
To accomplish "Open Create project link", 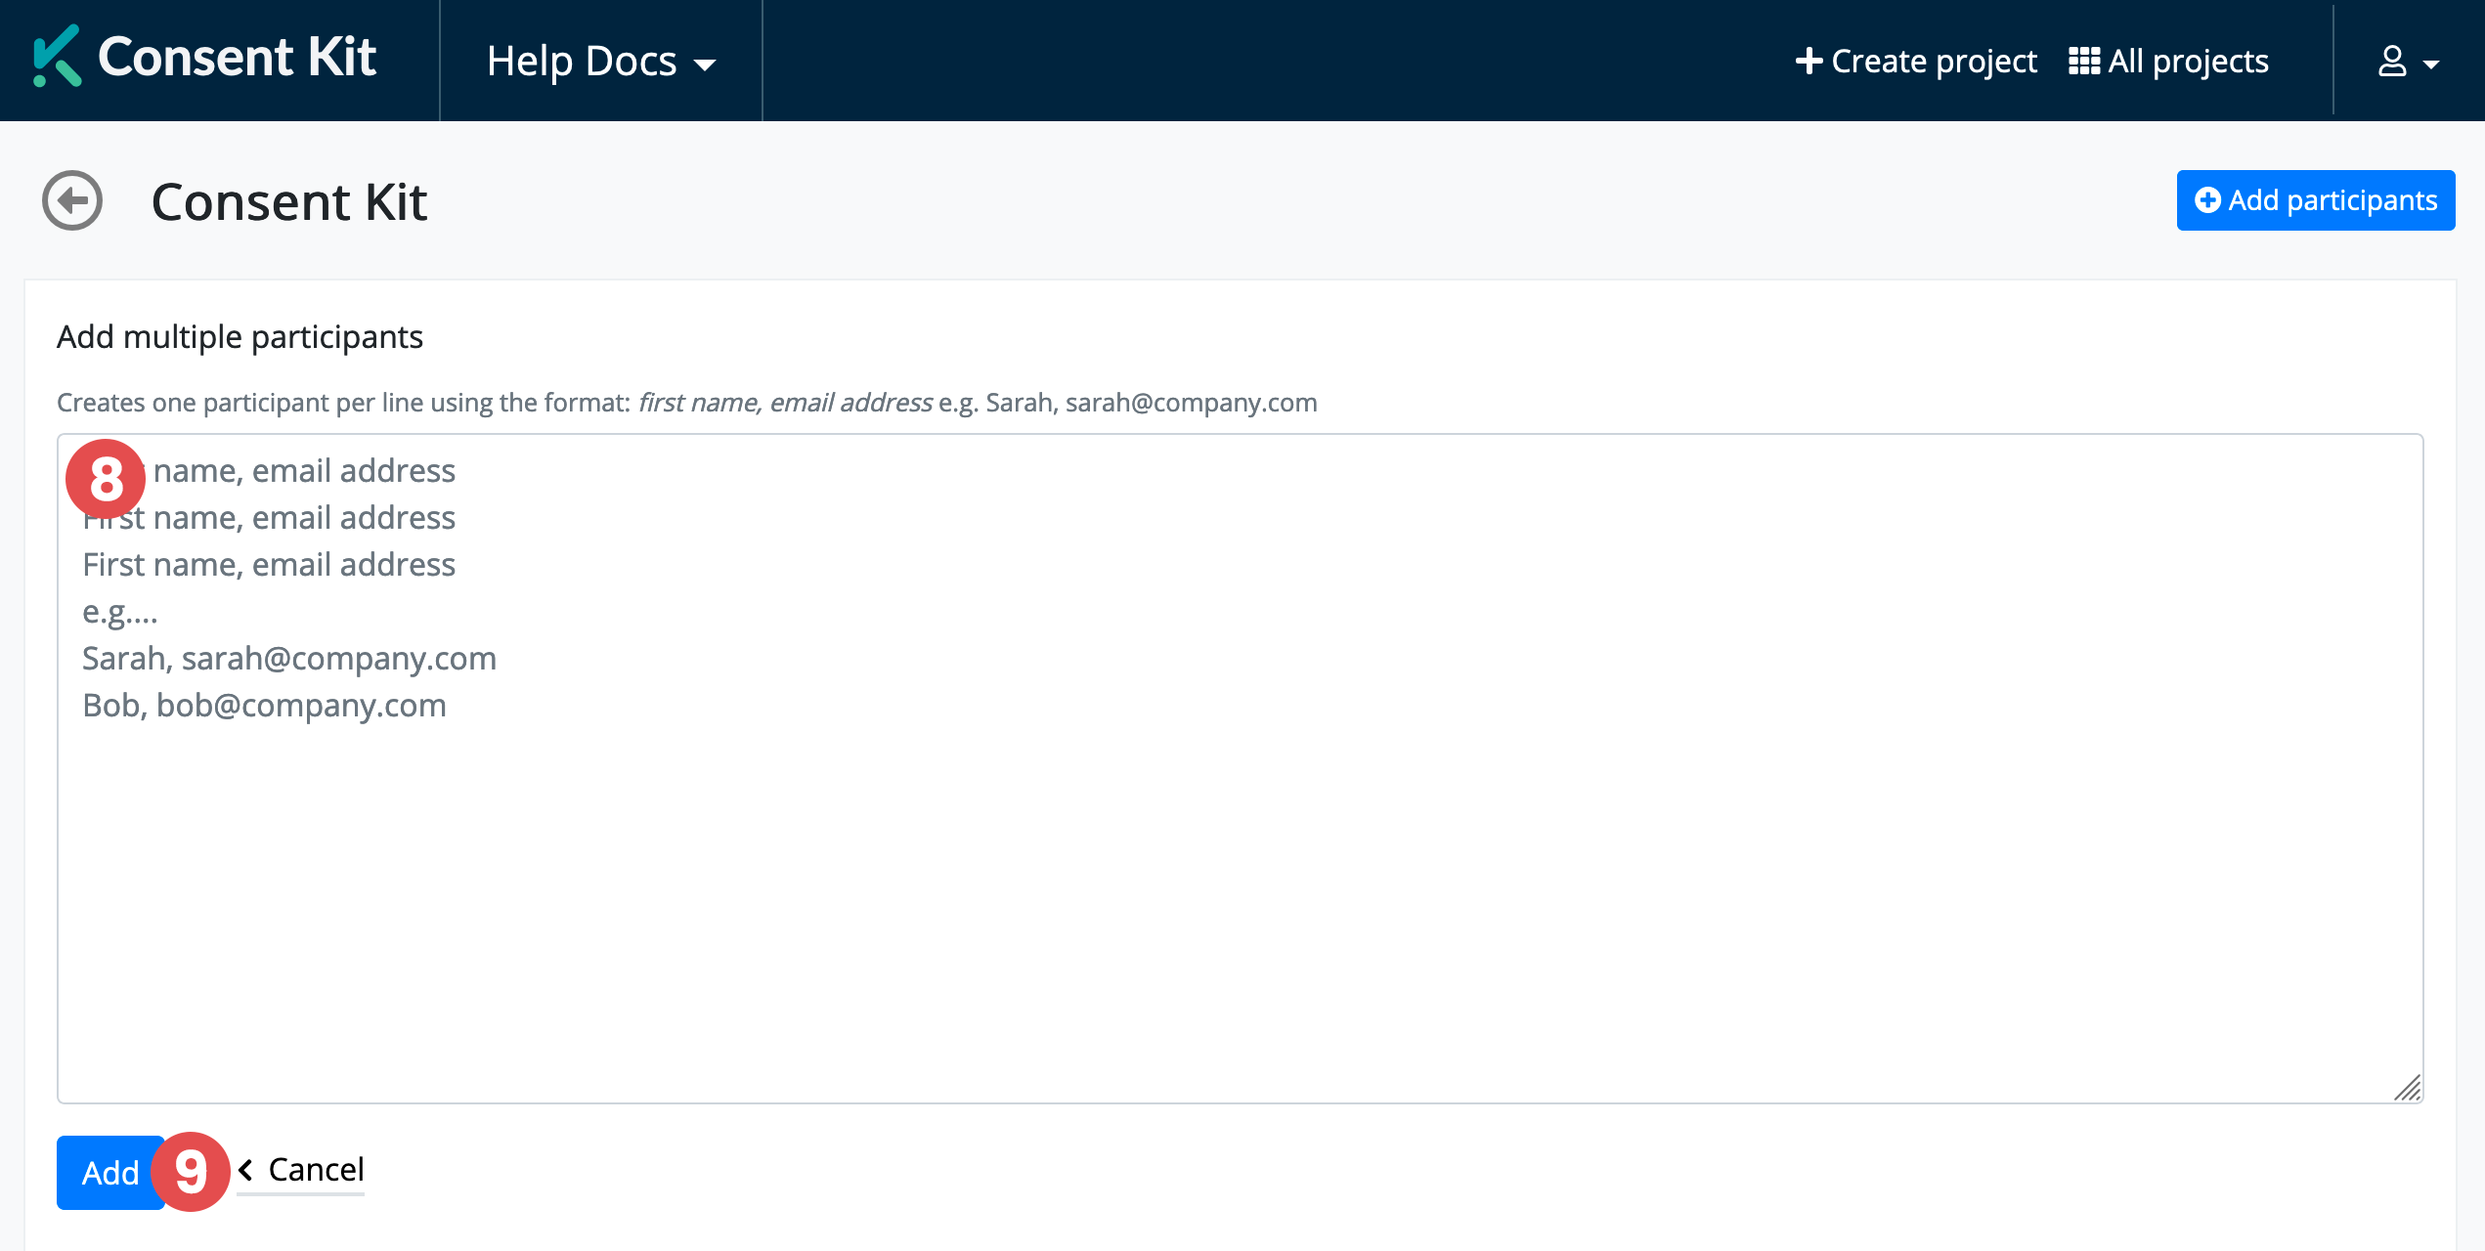I will (1933, 62).
